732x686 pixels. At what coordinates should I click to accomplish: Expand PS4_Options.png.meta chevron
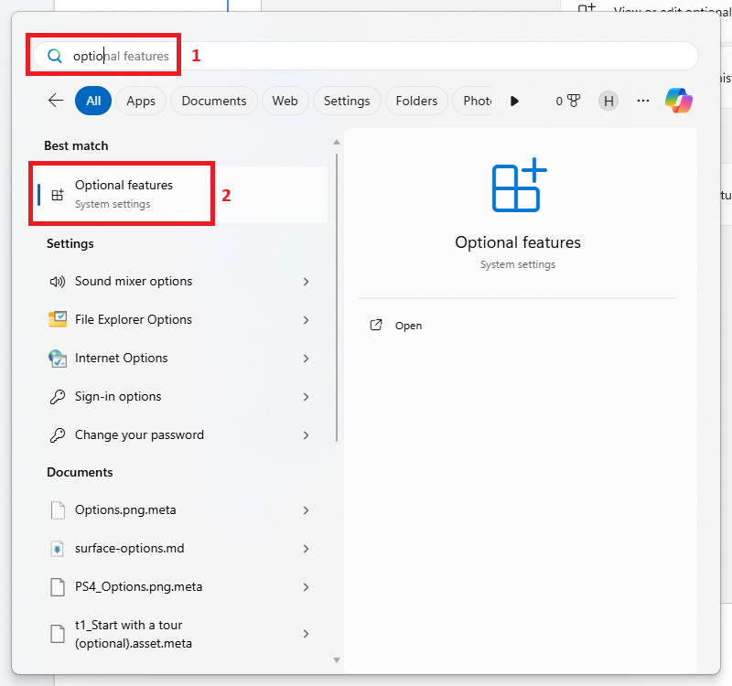306,587
